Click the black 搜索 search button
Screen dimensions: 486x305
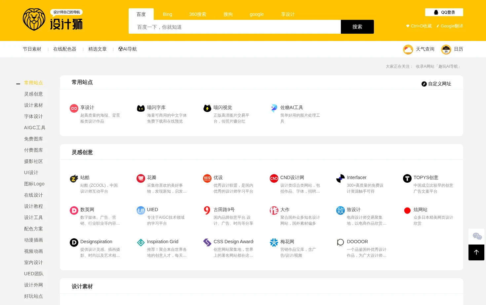click(x=357, y=27)
